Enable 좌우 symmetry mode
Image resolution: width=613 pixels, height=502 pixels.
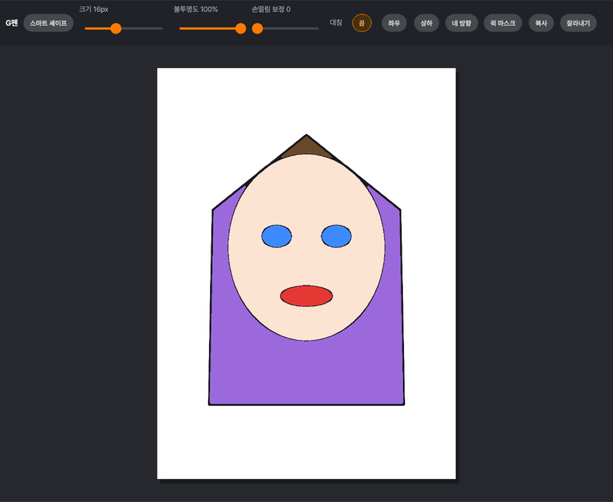coord(394,23)
